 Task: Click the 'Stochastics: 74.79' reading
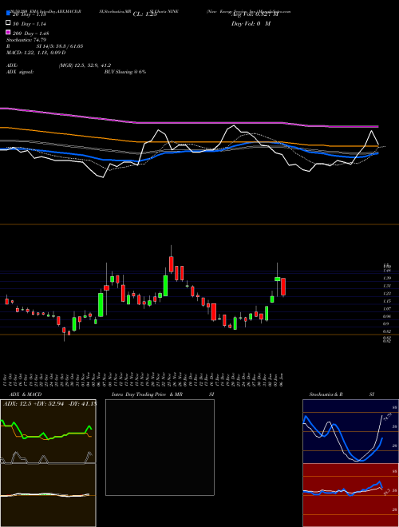click(26, 40)
